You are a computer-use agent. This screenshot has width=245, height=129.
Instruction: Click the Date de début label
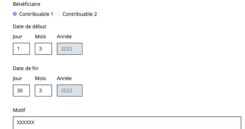click(x=29, y=27)
